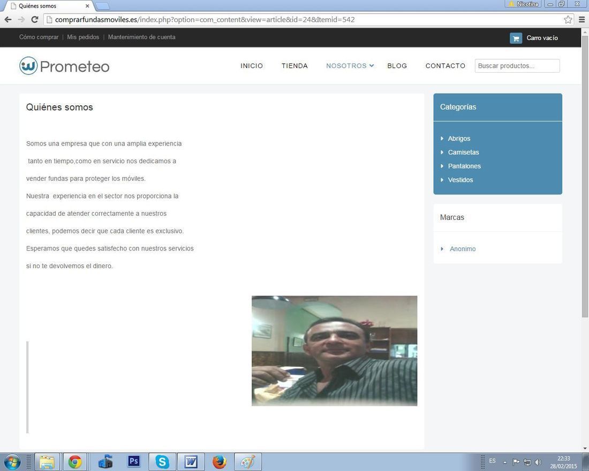Open the TIENDA menu item
The image size is (589, 471).
click(x=294, y=66)
